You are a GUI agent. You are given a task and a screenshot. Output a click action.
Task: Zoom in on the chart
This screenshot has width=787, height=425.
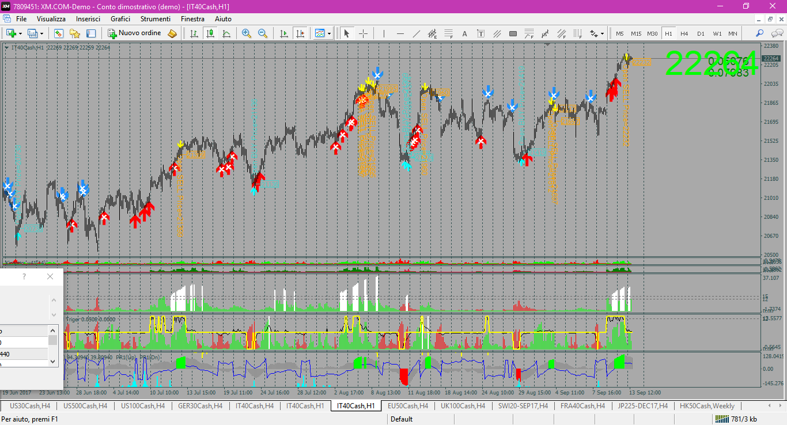click(247, 33)
